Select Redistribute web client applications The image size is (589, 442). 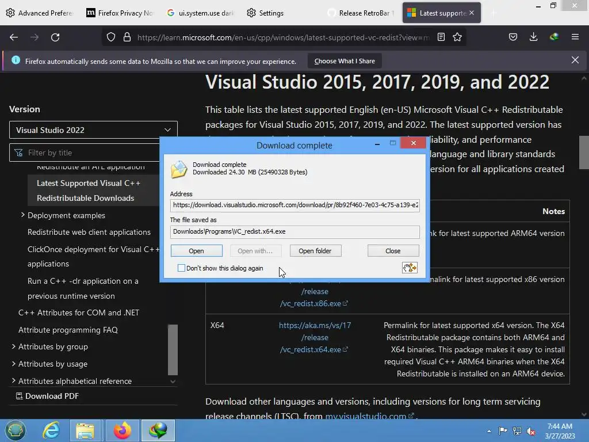coord(89,233)
